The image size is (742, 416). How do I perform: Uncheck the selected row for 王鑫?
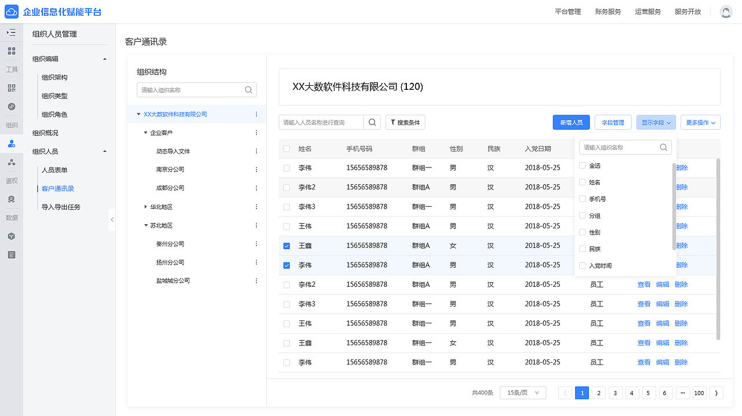coord(286,245)
